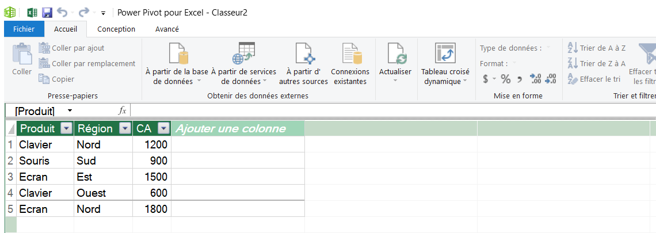656x233 pixels.
Task: Select row 5 header
Action: tap(10, 209)
